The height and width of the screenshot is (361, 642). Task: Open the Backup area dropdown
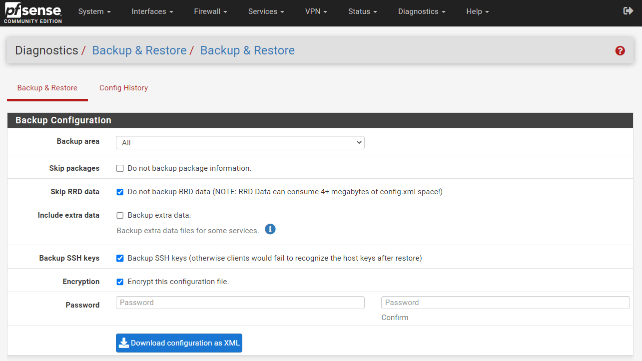click(240, 142)
